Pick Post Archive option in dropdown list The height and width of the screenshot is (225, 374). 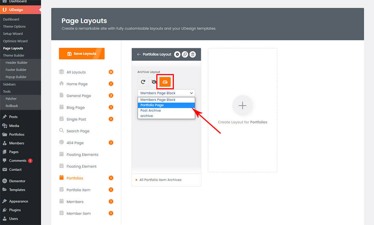tap(151, 110)
